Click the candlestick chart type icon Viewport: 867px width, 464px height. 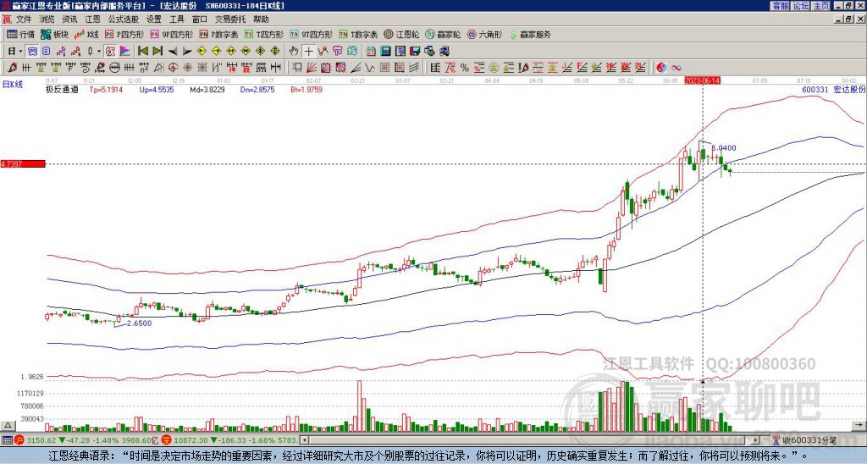pos(91,51)
